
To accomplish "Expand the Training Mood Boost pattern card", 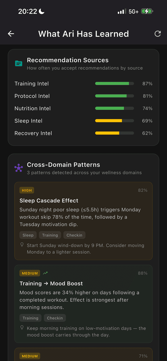I will [x=83, y=304].
